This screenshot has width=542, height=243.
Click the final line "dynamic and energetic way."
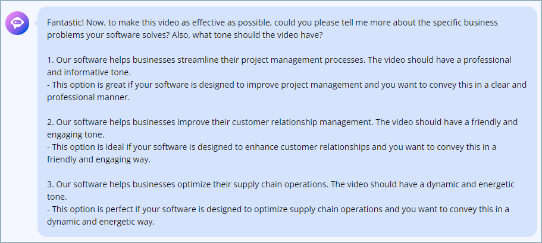point(101,222)
